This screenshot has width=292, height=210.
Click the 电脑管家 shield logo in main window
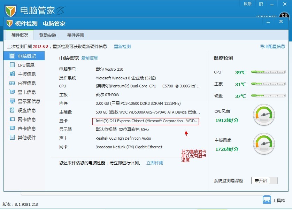coord(10,10)
